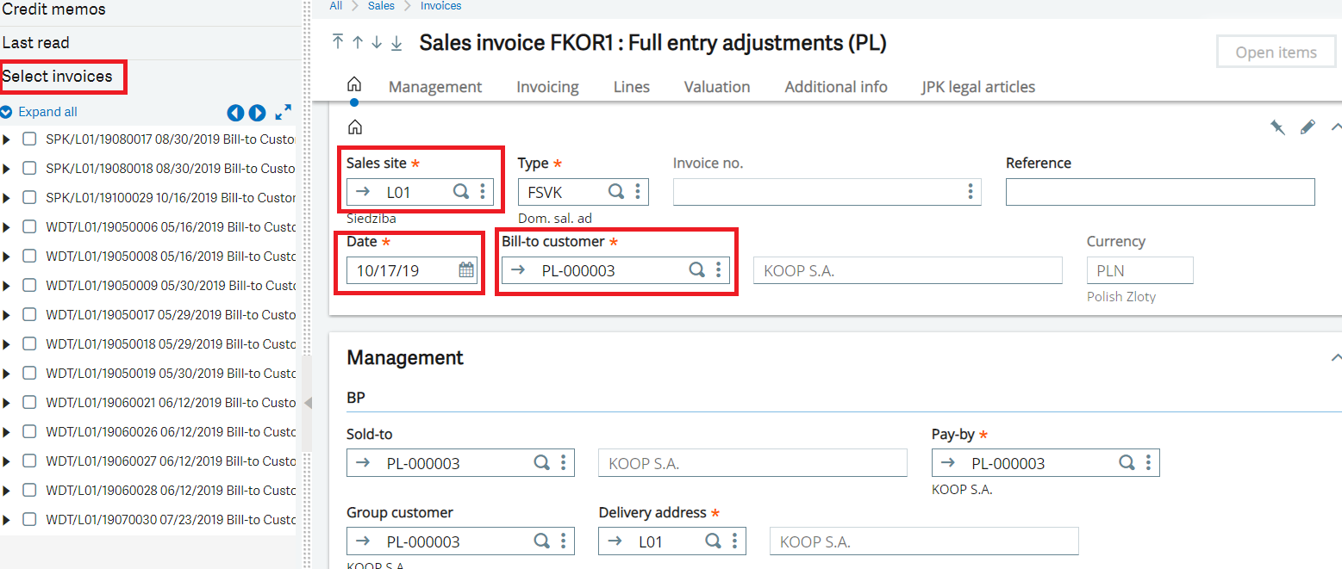Click inside the Reference input field

click(x=1159, y=191)
